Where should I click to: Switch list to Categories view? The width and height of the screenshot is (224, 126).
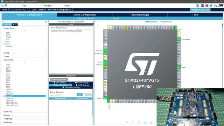tap(7, 24)
